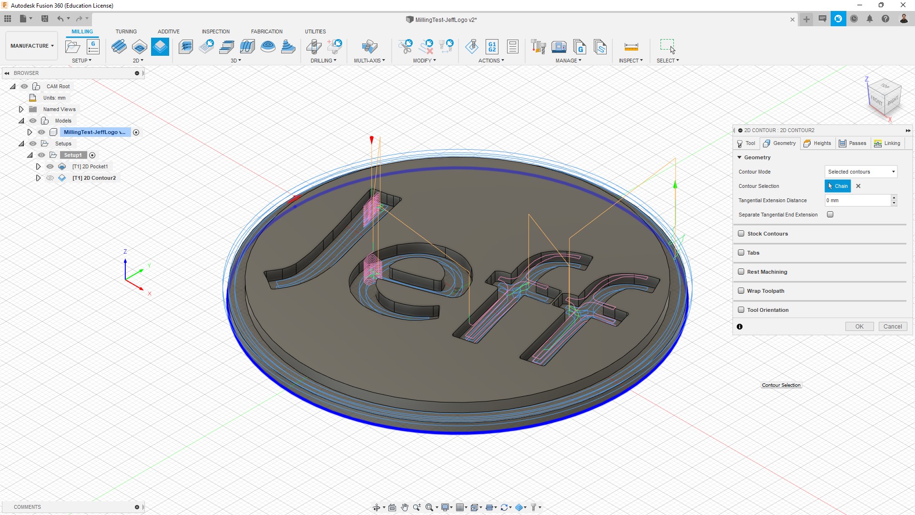
Task: Check Separate Tangential End Extension
Action: pyautogui.click(x=830, y=215)
